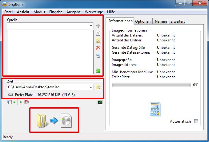Click the progress bar at 0%
Viewport: 209px width, 142px height.
click(x=151, y=85)
